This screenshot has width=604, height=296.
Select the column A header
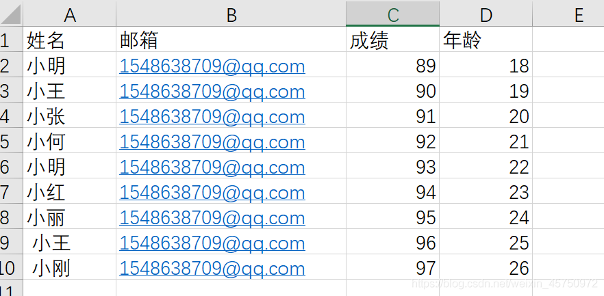[x=70, y=14]
